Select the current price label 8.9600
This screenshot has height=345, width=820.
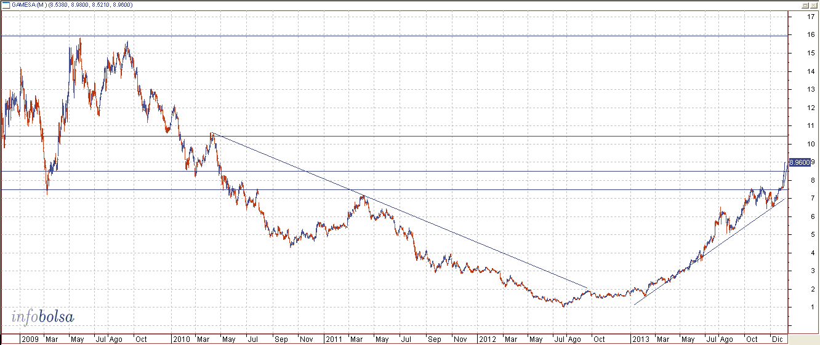point(799,162)
